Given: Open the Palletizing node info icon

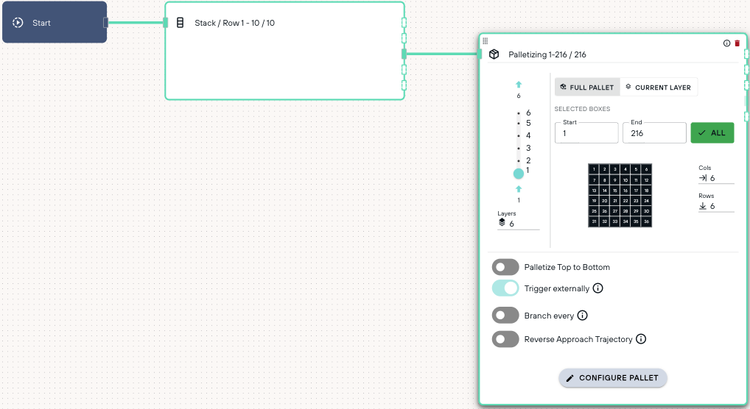Looking at the screenshot, I should click(x=726, y=43).
